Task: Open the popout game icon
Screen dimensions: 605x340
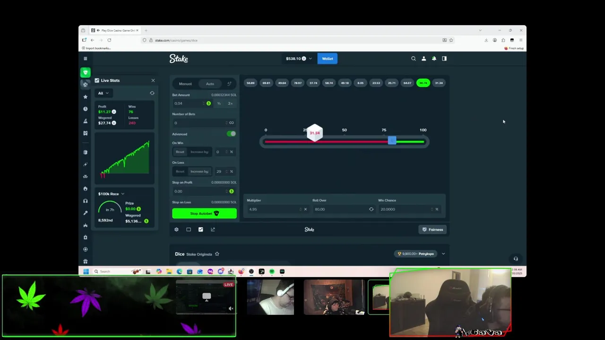Action: 213,229
